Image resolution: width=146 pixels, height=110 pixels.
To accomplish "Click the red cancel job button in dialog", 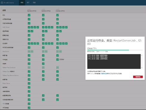I will click(138, 77).
